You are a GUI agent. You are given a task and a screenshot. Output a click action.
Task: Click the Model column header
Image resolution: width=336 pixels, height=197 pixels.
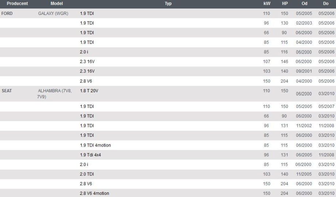pos(57,3)
